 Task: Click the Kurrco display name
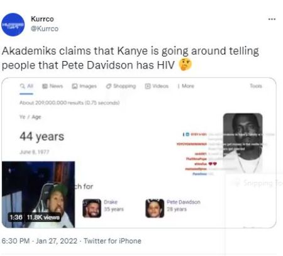click(x=42, y=19)
